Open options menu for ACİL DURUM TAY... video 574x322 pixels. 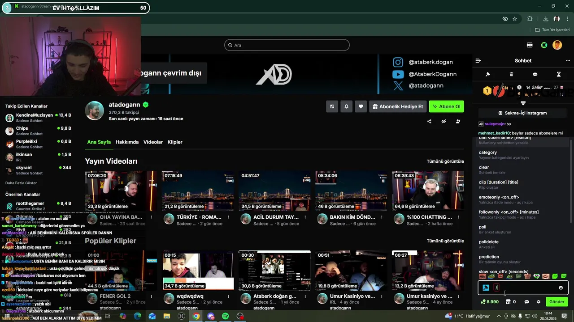305,217
